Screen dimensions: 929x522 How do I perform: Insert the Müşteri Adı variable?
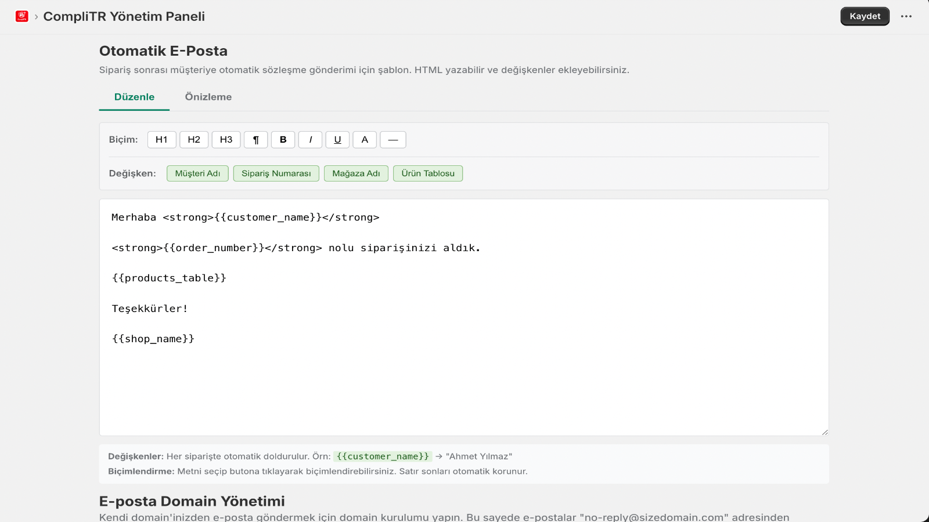coord(197,173)
